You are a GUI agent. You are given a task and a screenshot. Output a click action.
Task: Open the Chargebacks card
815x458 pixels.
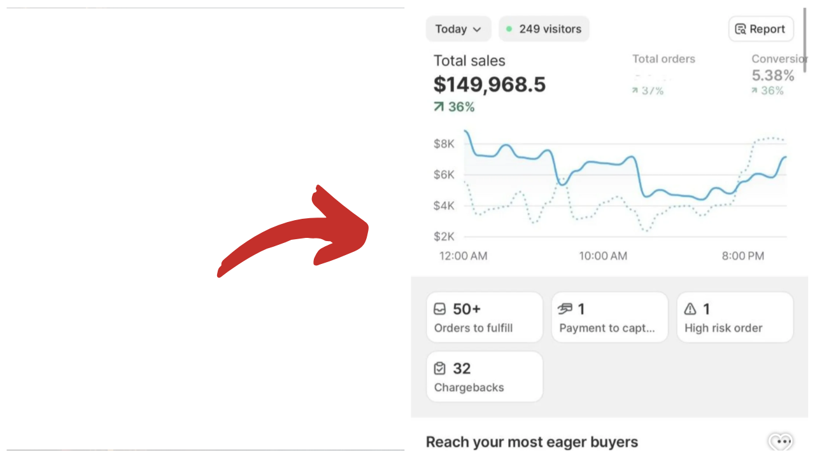[484, 377]
